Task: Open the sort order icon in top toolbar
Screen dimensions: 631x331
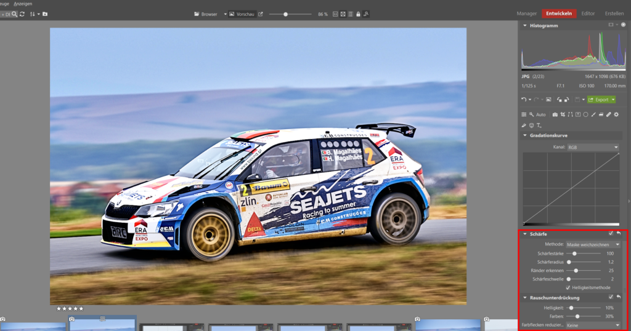Action: [x=33, y=14]
